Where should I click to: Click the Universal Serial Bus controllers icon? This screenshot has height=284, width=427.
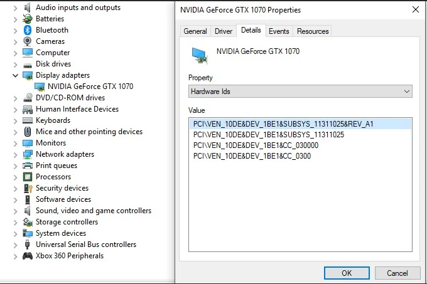(28, 245)
